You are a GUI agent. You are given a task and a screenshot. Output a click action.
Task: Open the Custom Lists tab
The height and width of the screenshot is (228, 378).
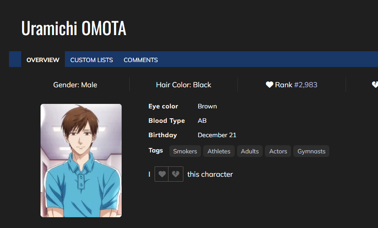point(91,60)
